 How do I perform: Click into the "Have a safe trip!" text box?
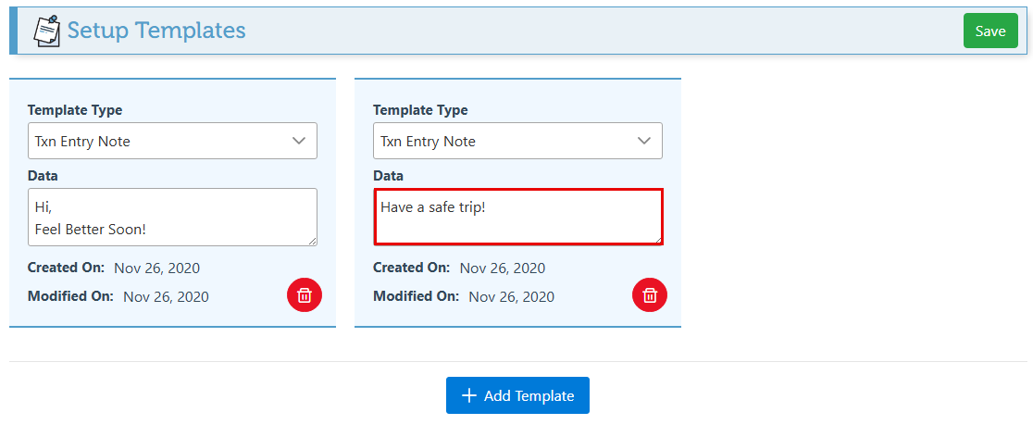click(x=517, y=218)
